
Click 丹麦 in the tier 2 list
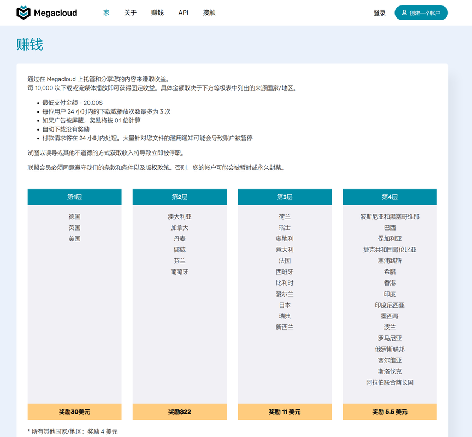click(180, 239)
